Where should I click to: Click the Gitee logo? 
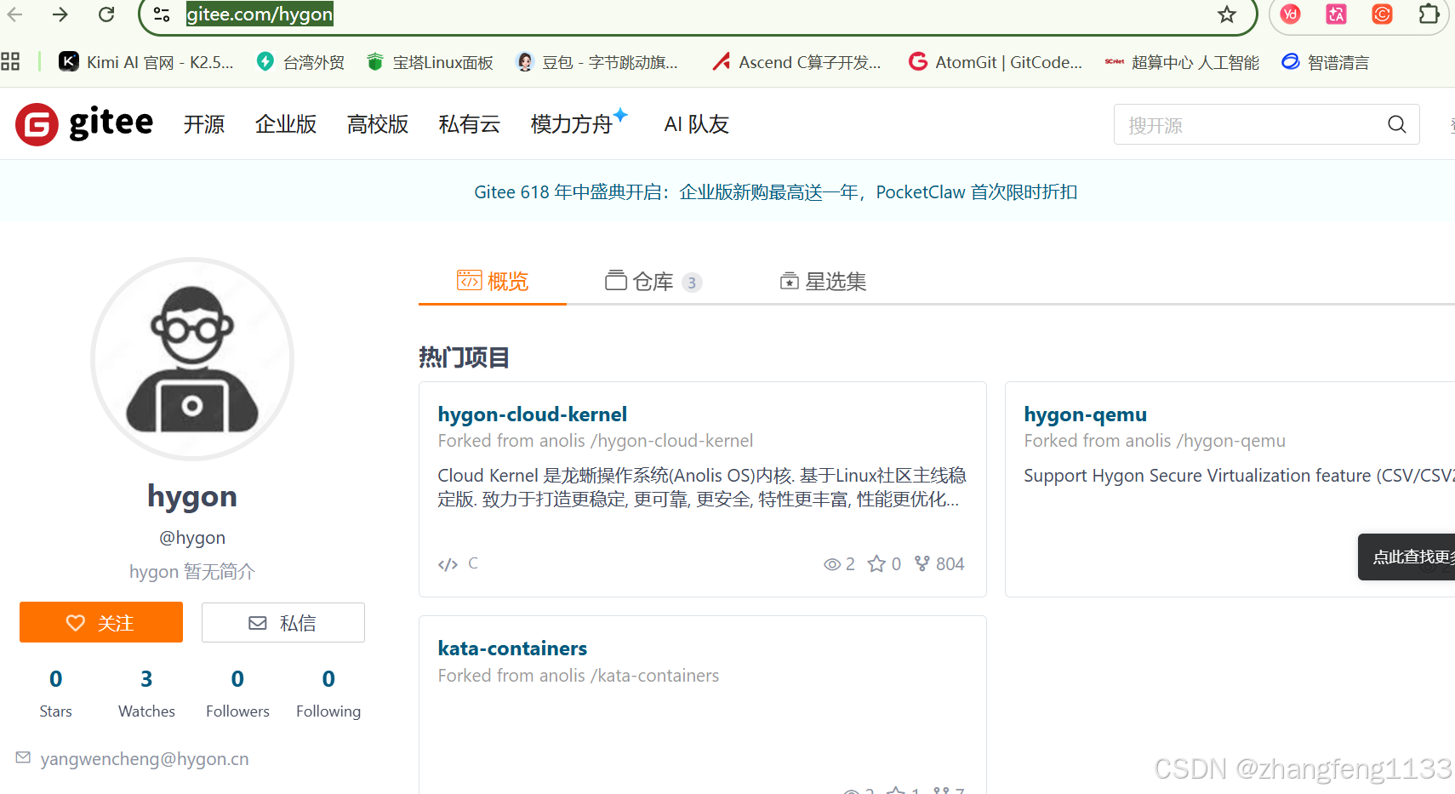pos(84,124)
